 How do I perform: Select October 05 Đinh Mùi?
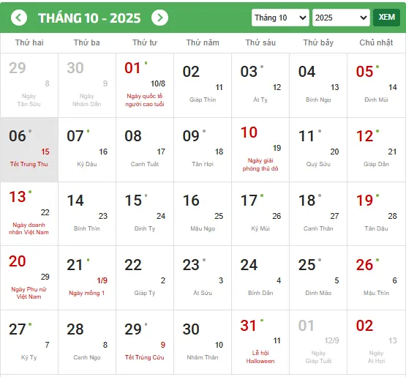pos(376,85)
